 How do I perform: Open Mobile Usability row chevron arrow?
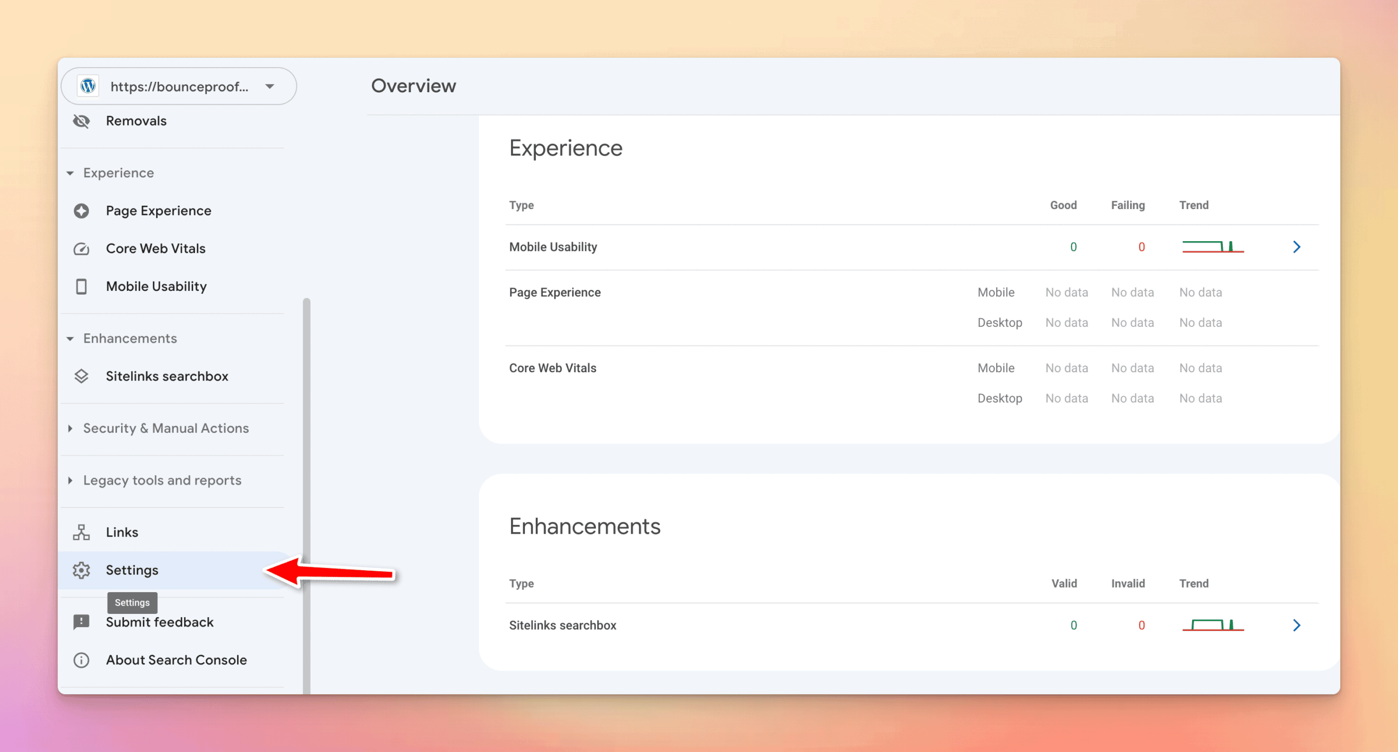click(1297, 247)
